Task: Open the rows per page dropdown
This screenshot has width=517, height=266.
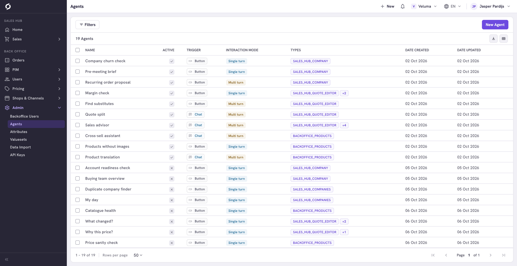Action: click(138, 255)
